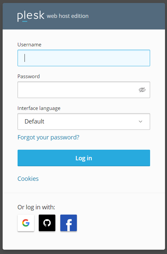Click the blank area below social login icons
The width and height of the screenshot is (167, 254).
tap(83, 241)
